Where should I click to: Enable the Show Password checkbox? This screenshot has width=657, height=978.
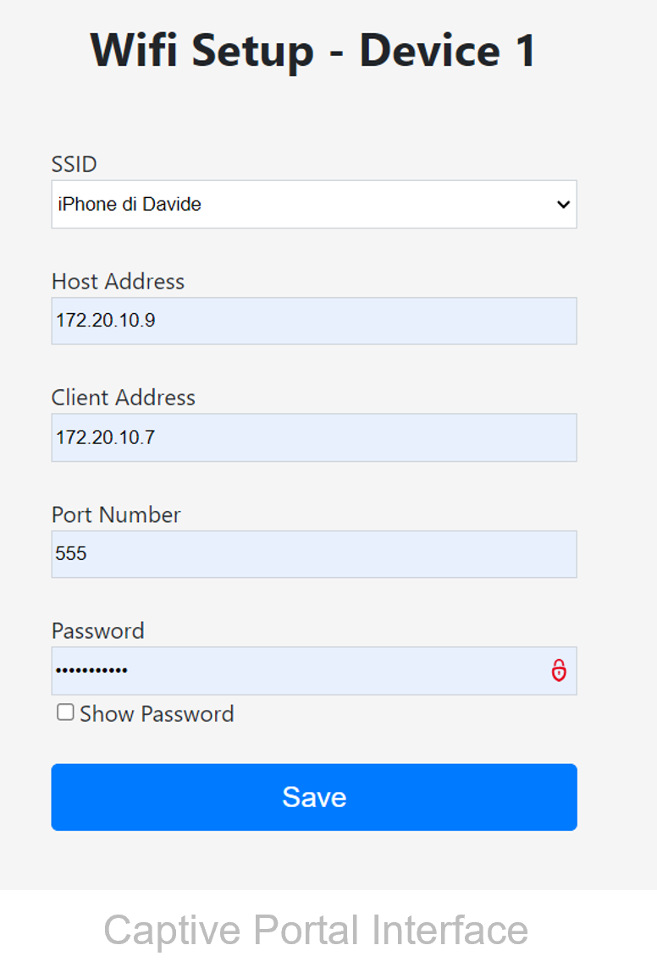click(65, 713)
